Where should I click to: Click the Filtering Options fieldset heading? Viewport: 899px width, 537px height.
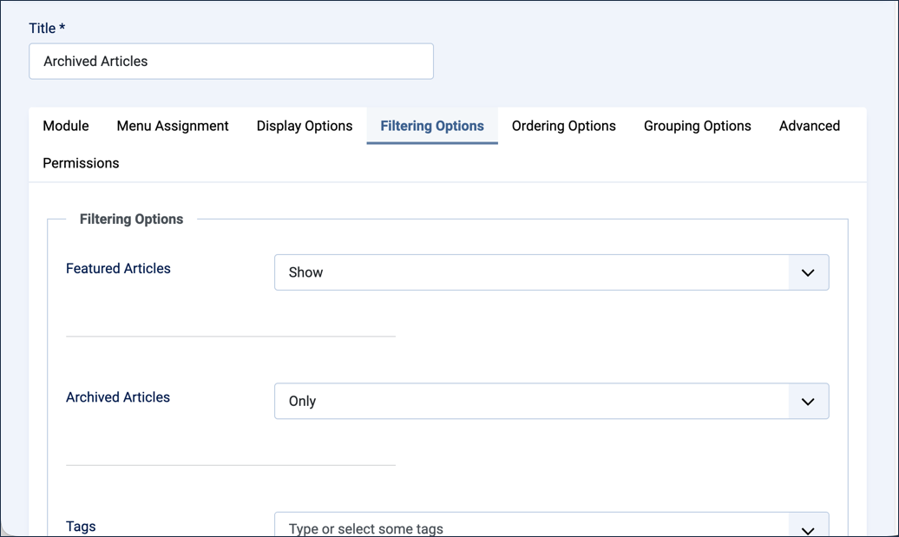coord(131,219)
